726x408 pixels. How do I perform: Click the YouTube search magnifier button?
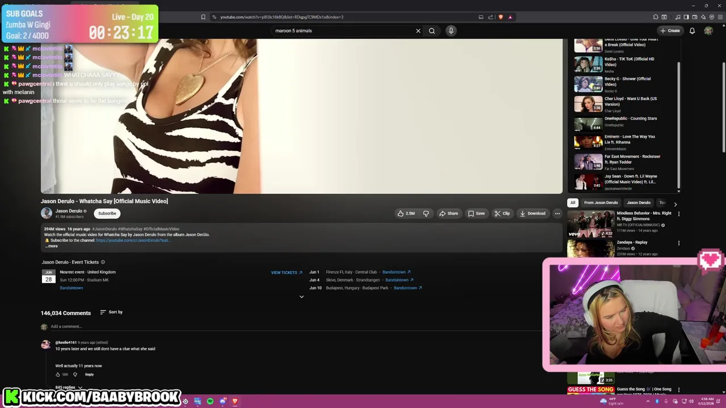[432, 31]
